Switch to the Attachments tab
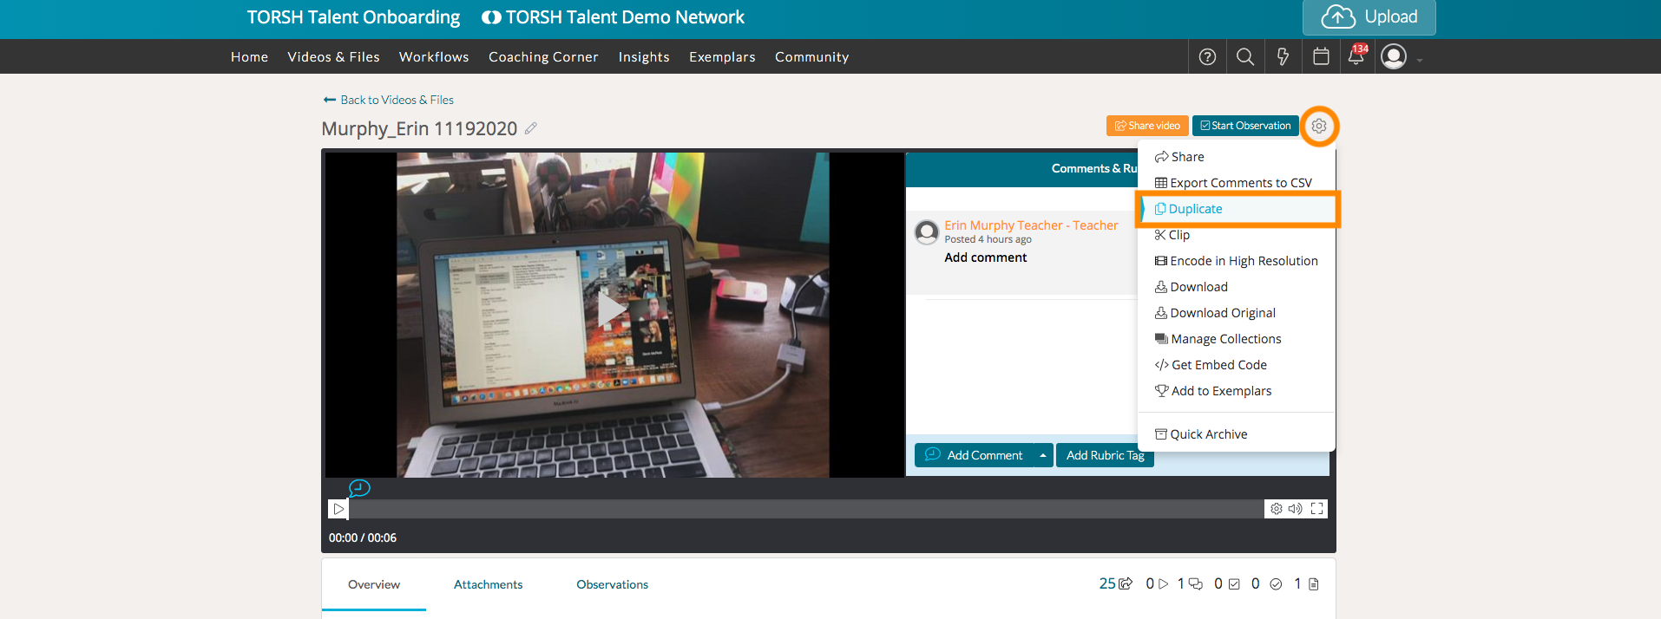The width and height of the screenshot is (1661, 619). pyautogui.click(x=488, y=585)
